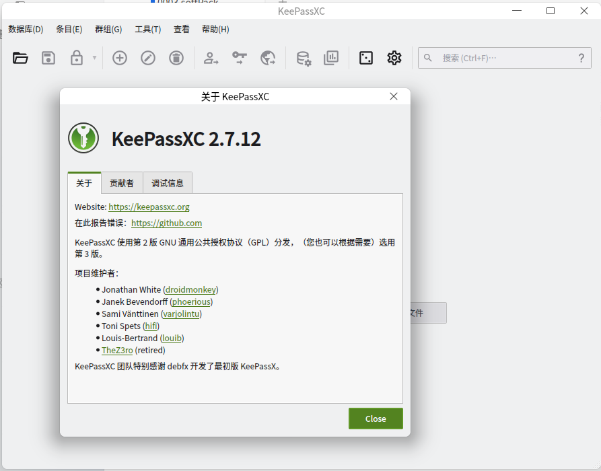Open the 群组(G) menu
The height and width of the screenshot is (471, 601).
point(108,30)
